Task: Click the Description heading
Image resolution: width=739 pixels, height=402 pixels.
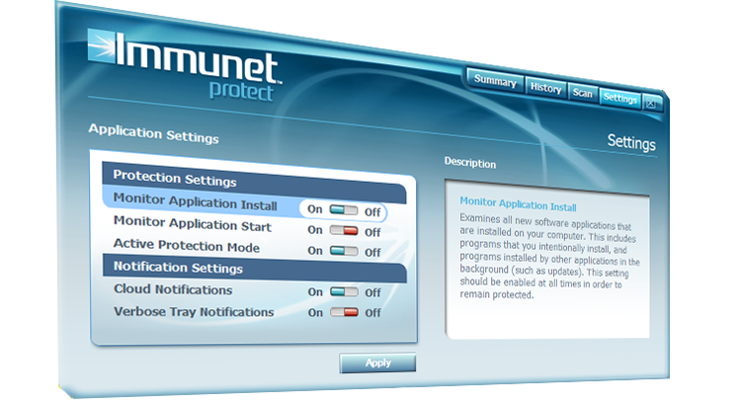Action: click(470, 163)
